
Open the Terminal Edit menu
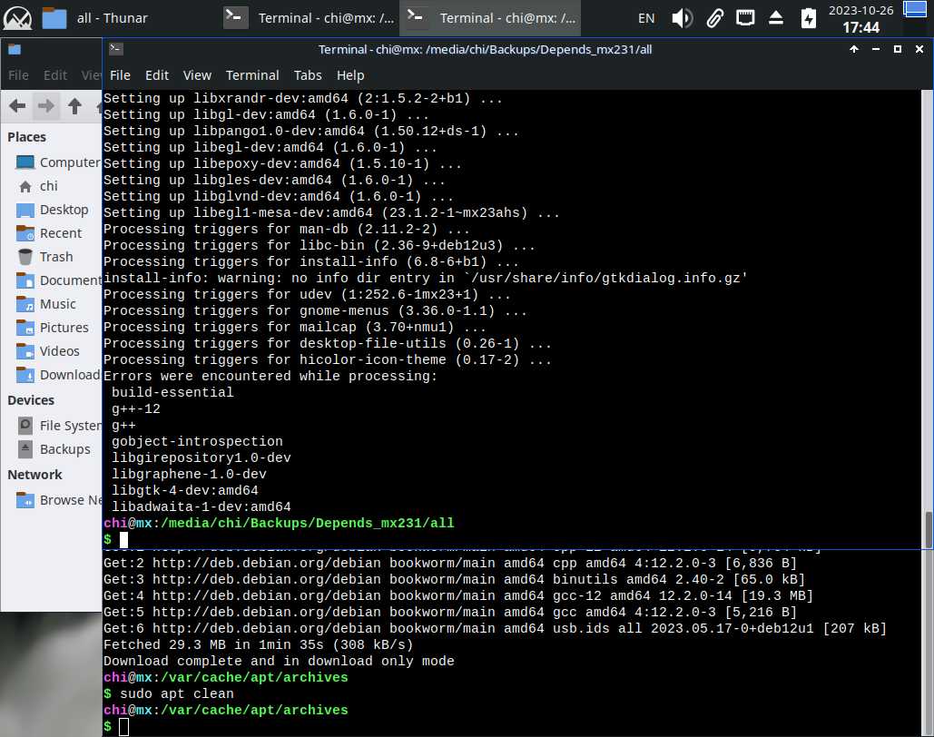coord(157,75)
